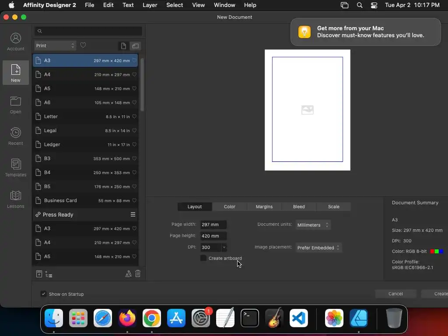Viewport: 448px width, 336px height.
Task: Open the DPI dropdown arrow
Action: coord(224,247)
